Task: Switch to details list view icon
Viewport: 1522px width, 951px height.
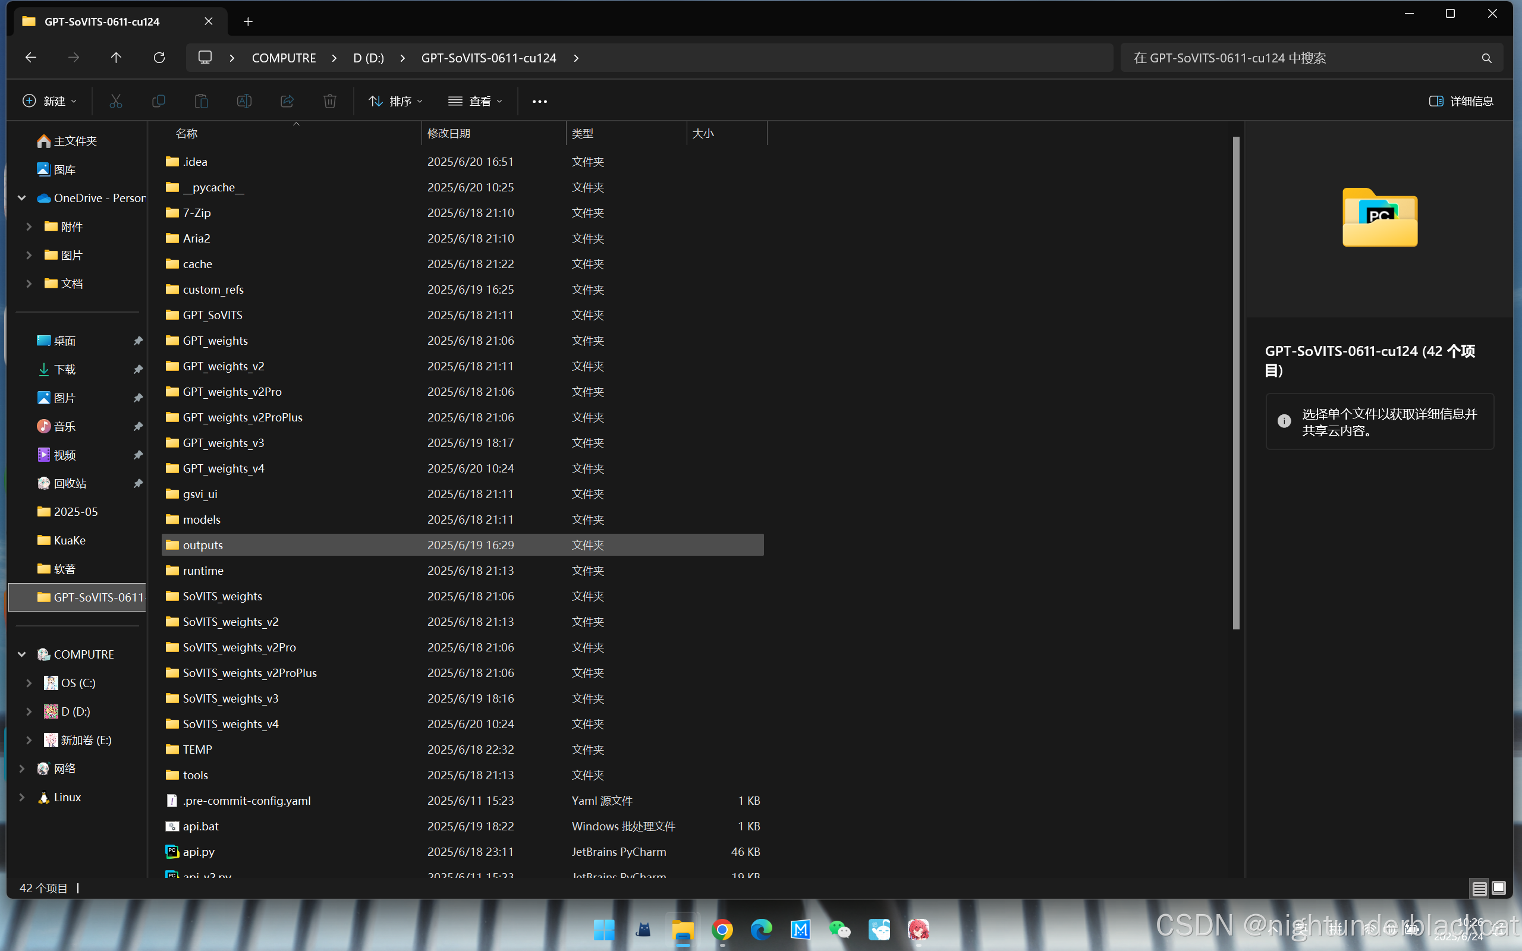Action: coord(1479,888)
